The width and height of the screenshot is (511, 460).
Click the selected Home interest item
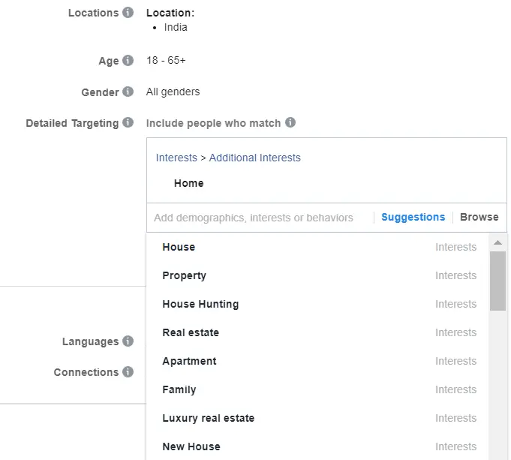[x=188, y=183]
